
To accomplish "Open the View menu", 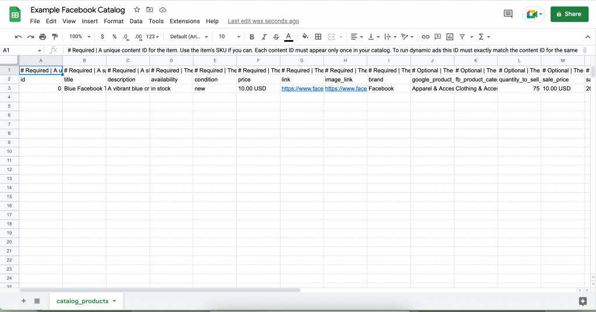I will 69,22.
